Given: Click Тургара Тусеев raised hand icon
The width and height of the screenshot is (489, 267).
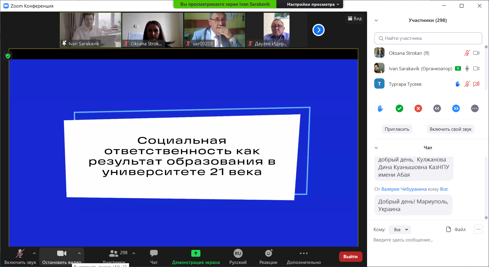Looking at the screenshot, I should click(458, 84).
